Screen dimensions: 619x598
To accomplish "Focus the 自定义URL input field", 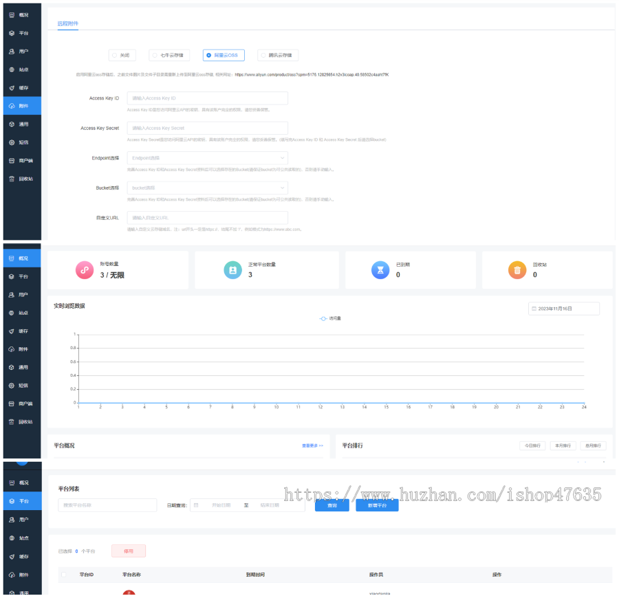I will (x=207, y=218).
